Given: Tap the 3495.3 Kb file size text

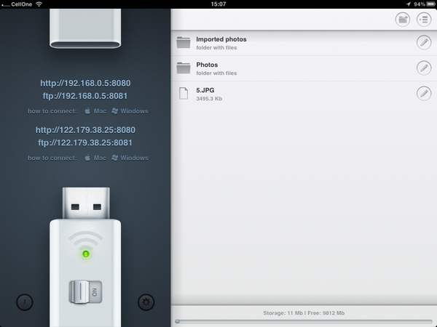Looking at the screenshot, I should pos(209,99).
